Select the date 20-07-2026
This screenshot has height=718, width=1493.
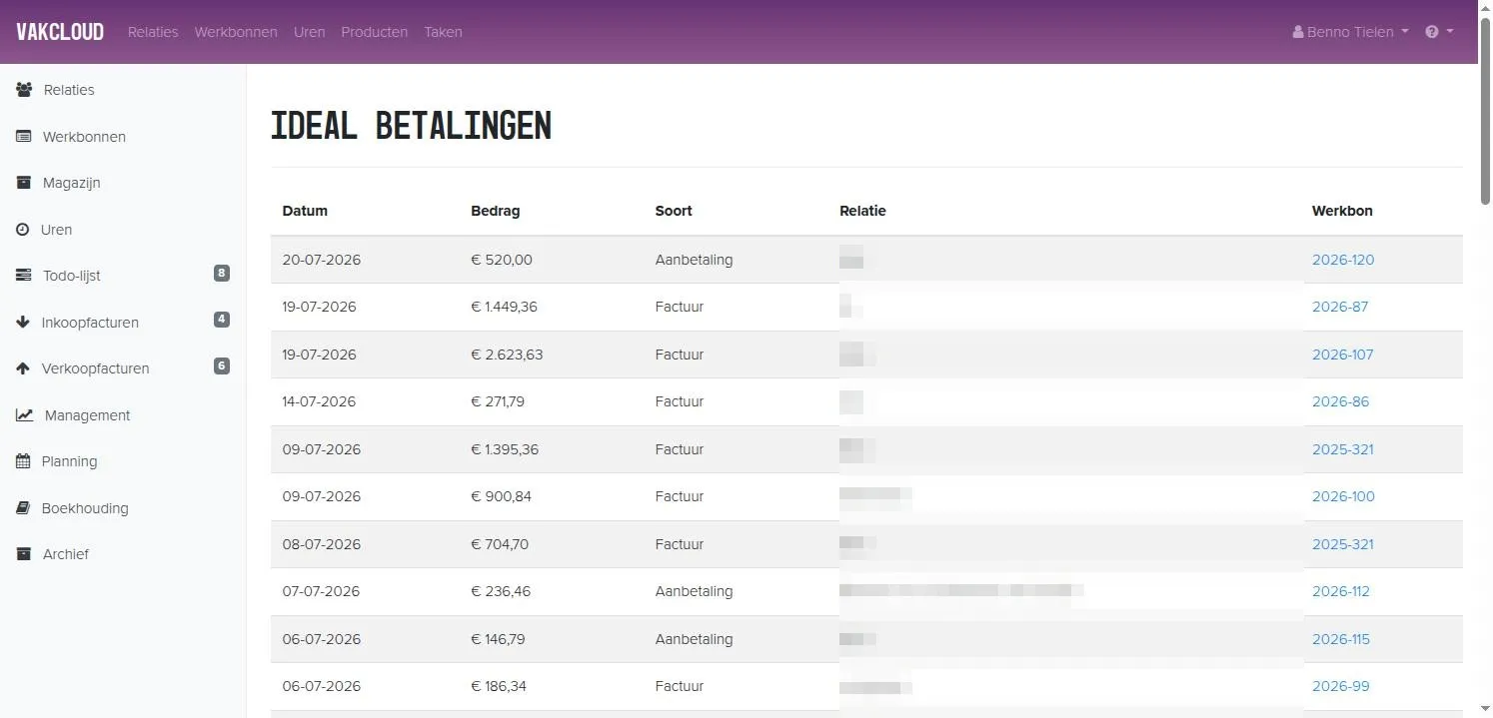[322, 260]
